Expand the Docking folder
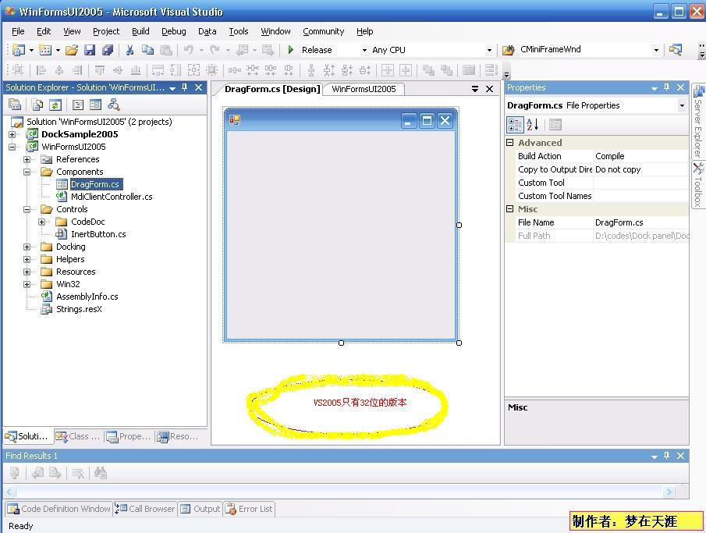 27,247
